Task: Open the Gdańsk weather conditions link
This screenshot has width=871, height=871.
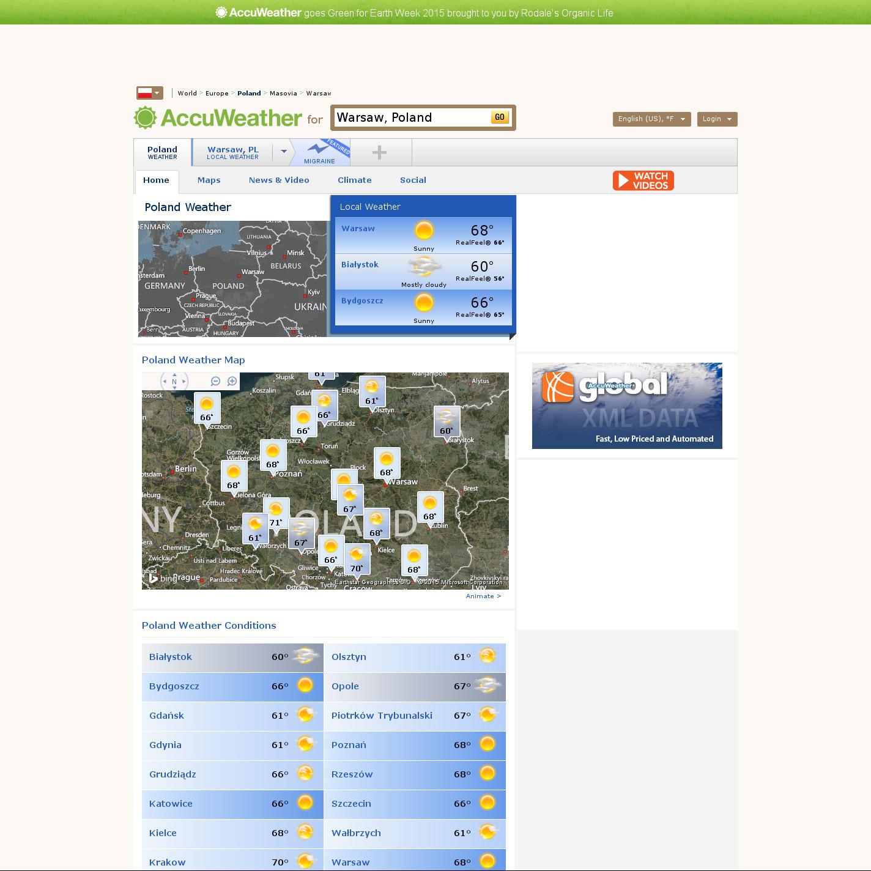Action: tap(166, 716)
